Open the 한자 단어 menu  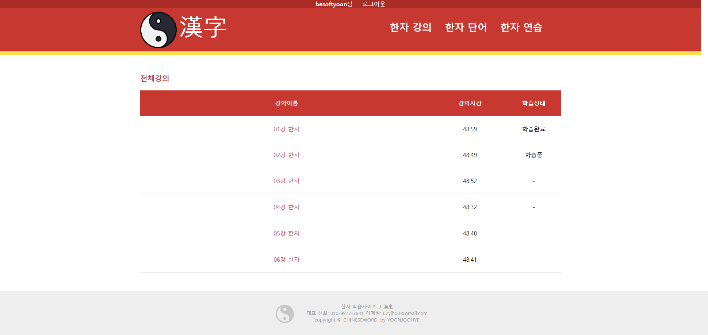coord(466,27)
